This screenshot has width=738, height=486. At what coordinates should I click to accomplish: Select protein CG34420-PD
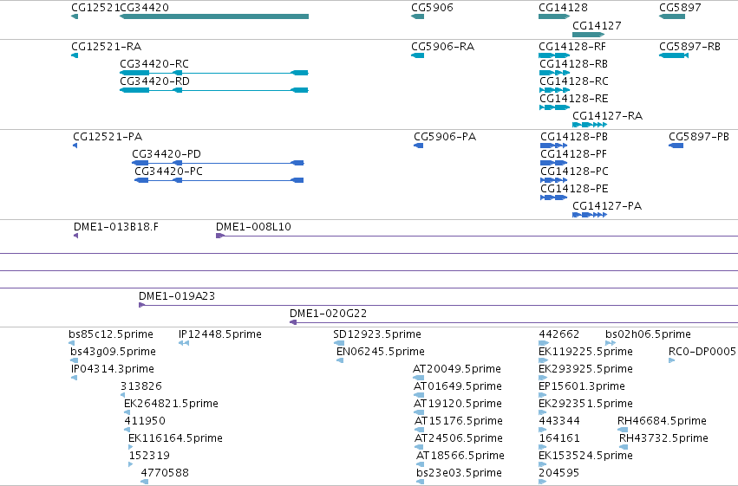point(218,163)
